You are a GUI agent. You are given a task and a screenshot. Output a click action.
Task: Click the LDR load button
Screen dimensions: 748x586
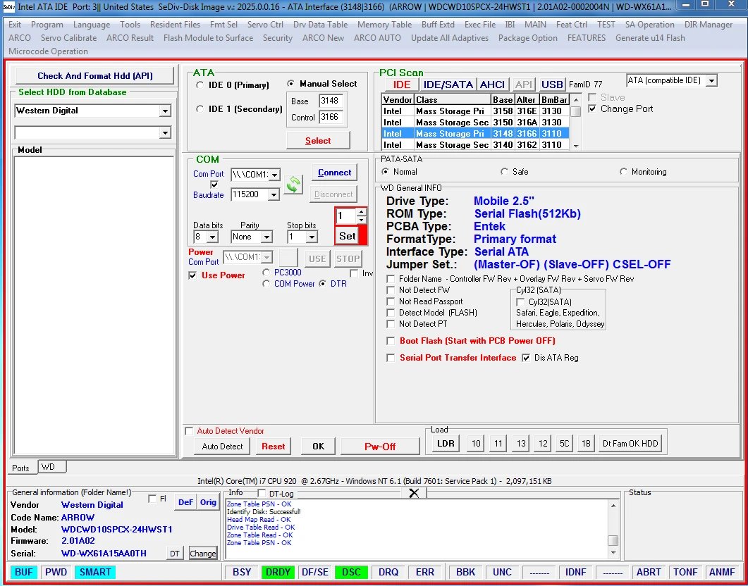coord(446,444)
